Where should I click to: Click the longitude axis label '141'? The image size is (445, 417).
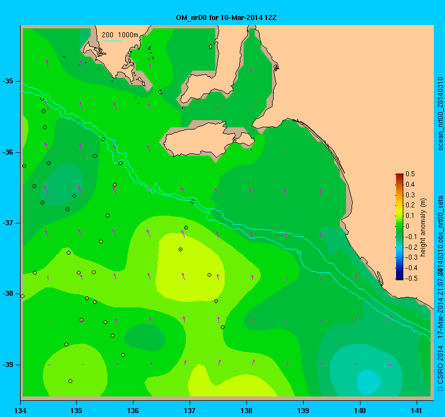point(417,410)
